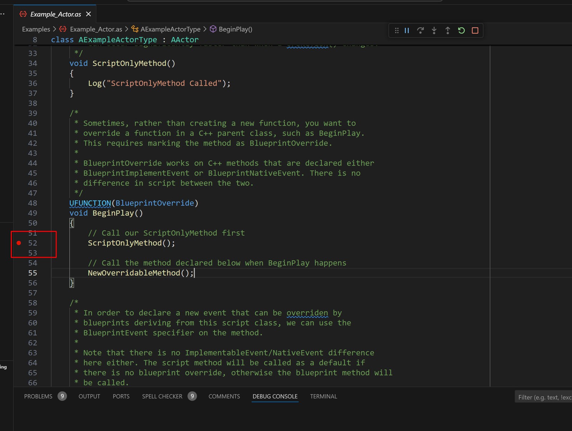Switch to the PROBLEMS panel tab
The image size is (572, 431).
[x=38, y=396]
